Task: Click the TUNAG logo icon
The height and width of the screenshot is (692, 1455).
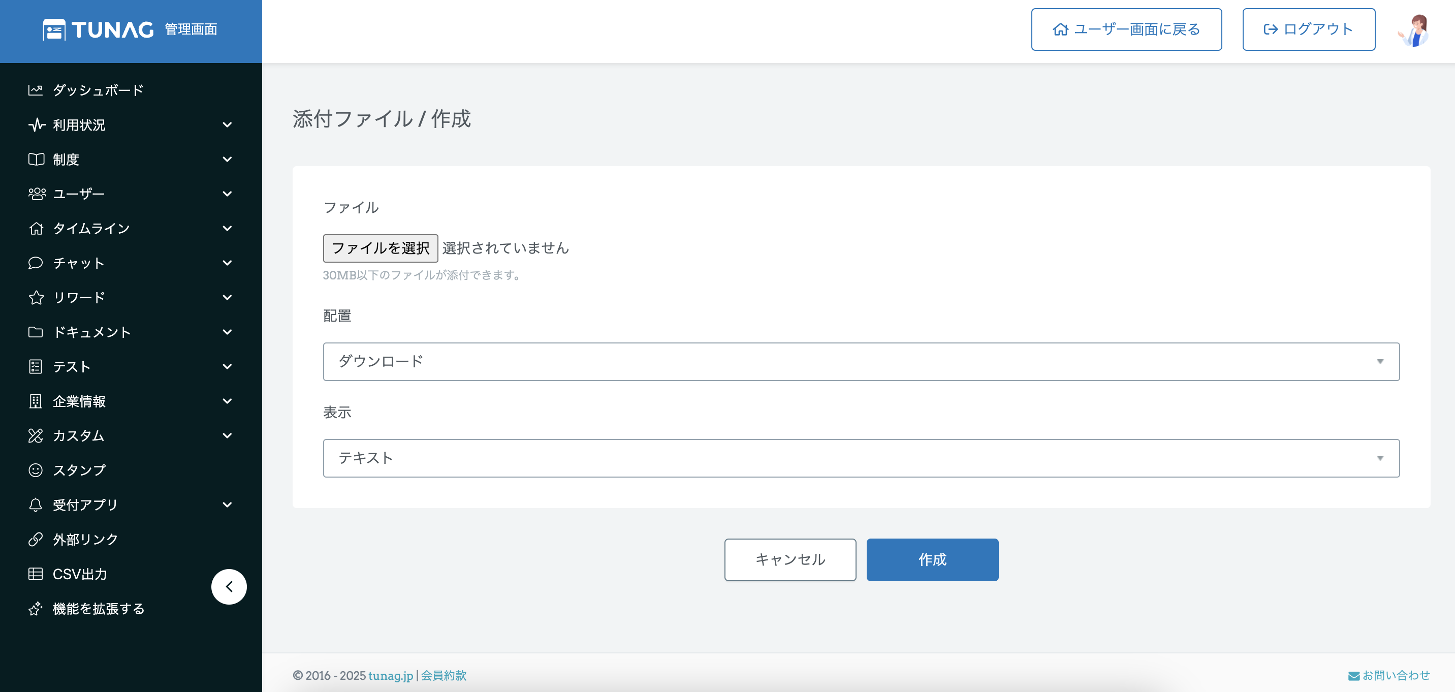Action: pyautogui.click(x=54, y=29)
